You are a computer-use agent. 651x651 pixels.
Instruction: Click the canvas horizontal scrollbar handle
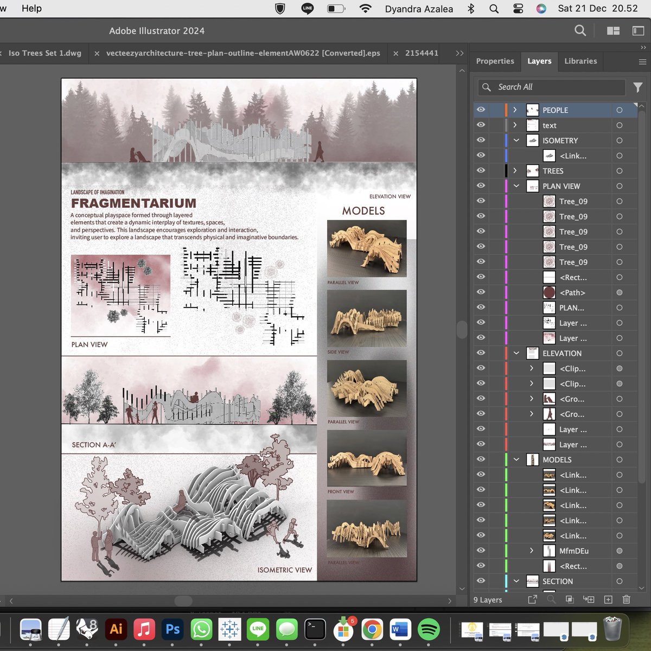coord(183,601)
